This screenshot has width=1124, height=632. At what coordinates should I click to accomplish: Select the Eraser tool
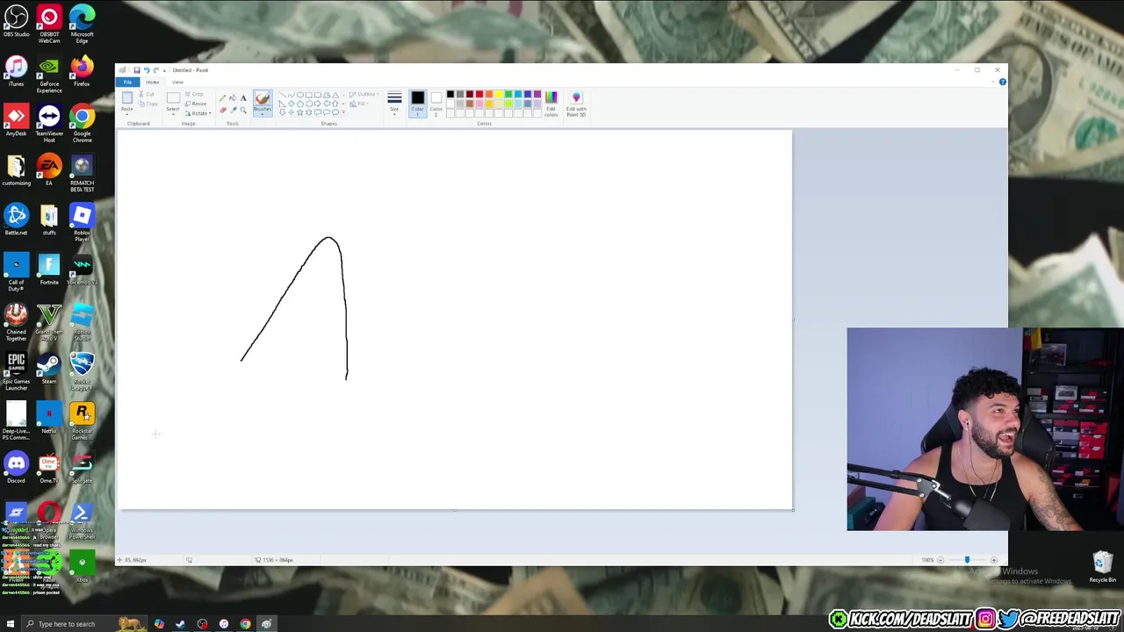click(222, 110)
